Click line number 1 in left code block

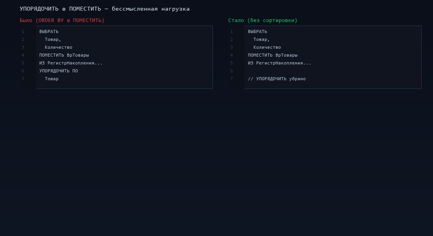pyautogui.click(x=23, y=31)
